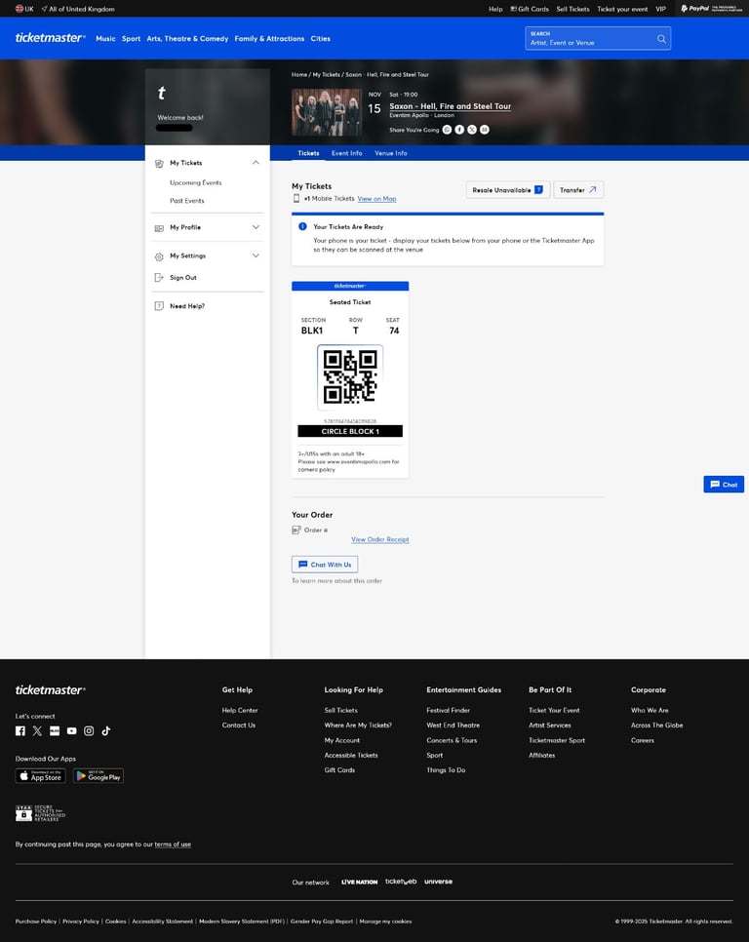
Task: Open Family & Attractions menu
Action: (269, 38)
